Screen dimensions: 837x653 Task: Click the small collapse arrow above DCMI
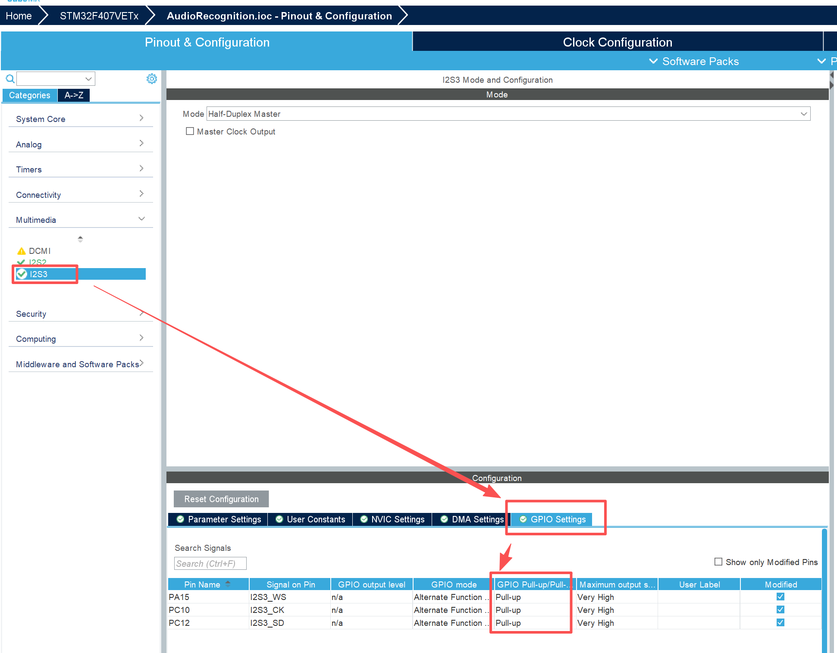[80, 238]
